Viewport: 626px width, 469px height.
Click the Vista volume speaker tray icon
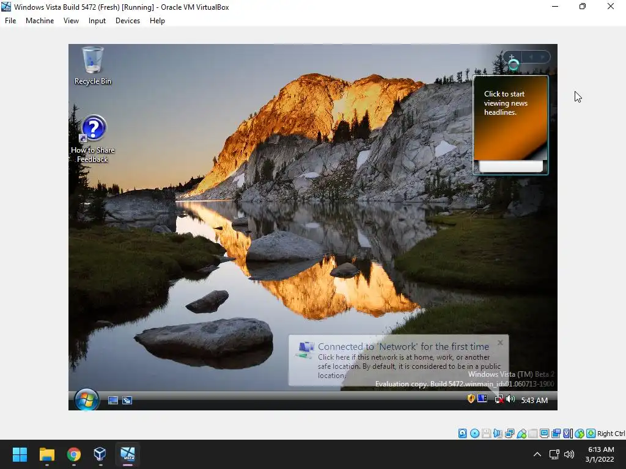(510, 399)
